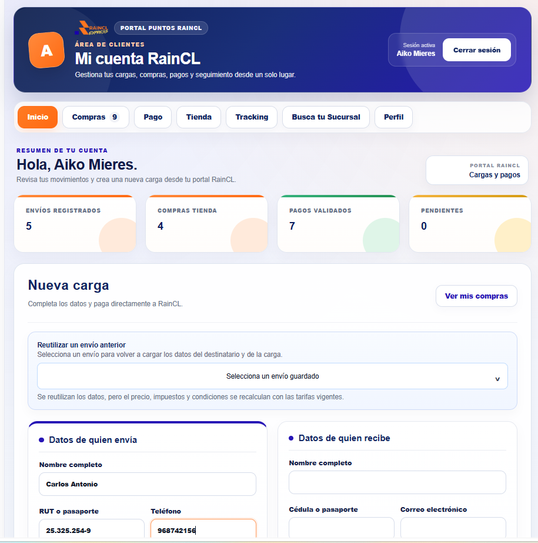
Task: Click the Compras count badge showing 9
Action: pos(115,117)
